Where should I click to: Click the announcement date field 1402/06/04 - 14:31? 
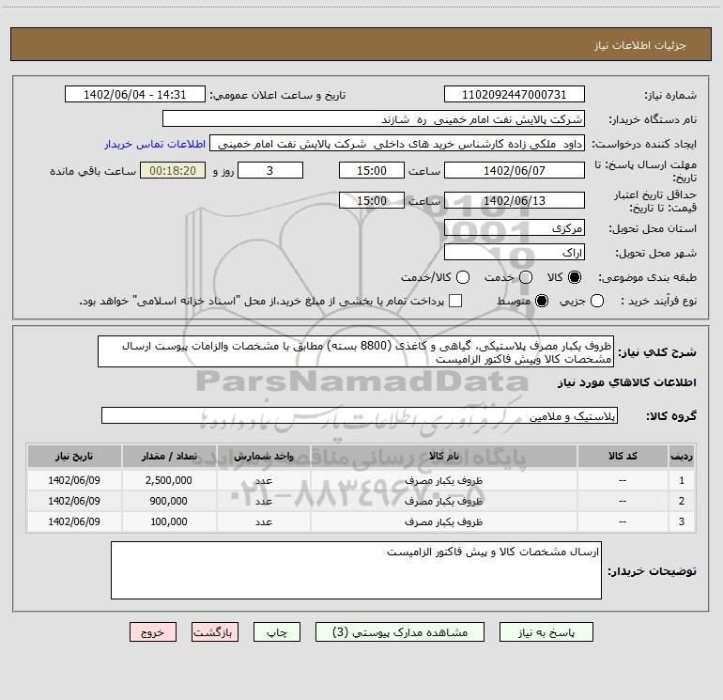pos(135,94)
